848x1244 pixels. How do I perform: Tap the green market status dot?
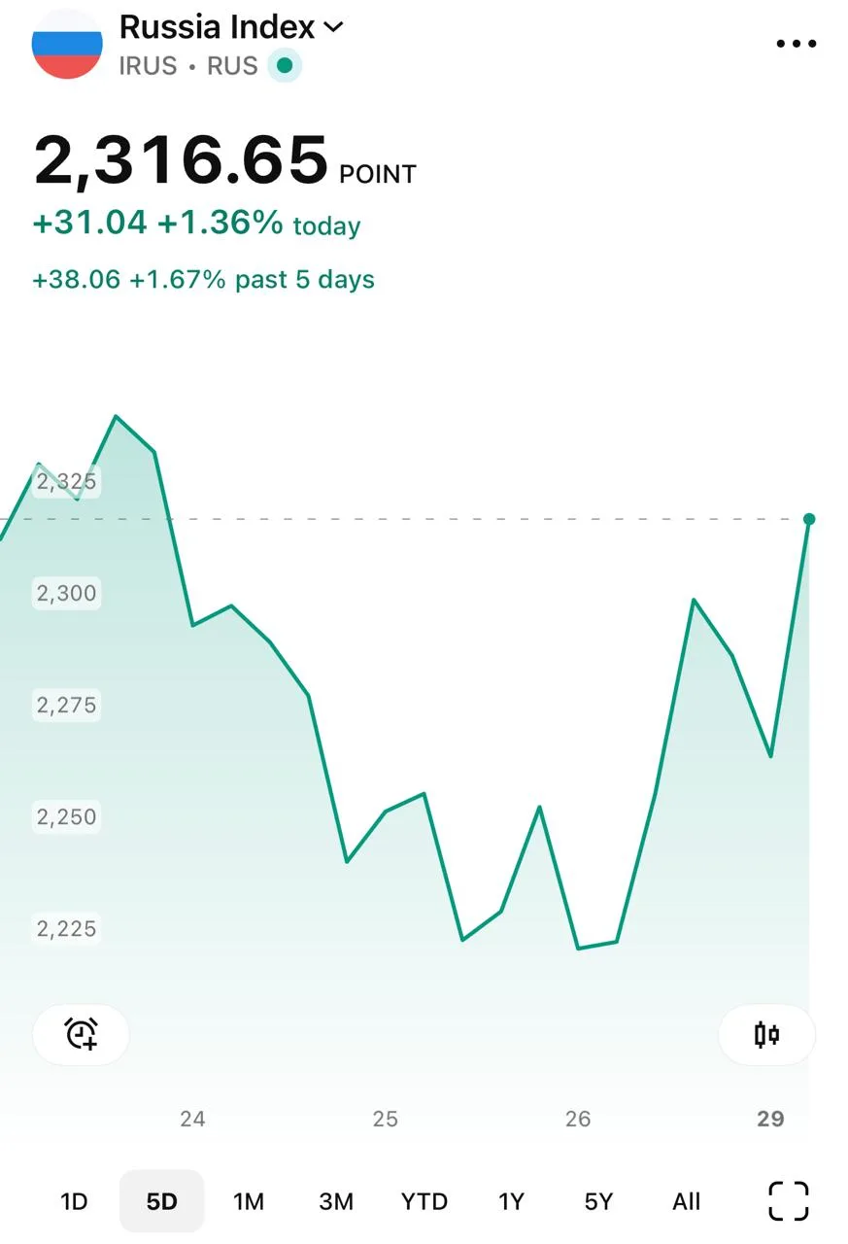285,66
